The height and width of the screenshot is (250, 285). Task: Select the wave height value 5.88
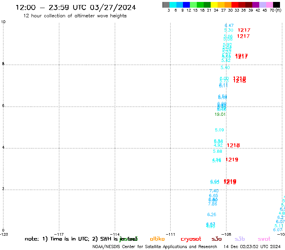tap(218, 151)
